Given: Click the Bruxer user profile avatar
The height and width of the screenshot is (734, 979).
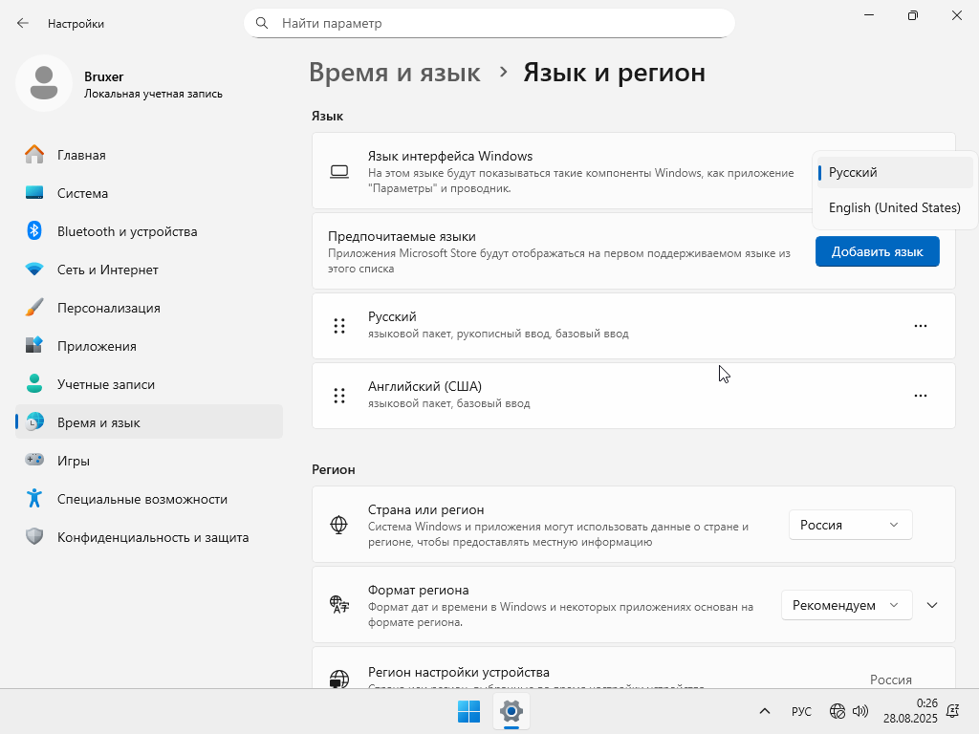Looking at the screenshot, I should click(x=43, y=83).
